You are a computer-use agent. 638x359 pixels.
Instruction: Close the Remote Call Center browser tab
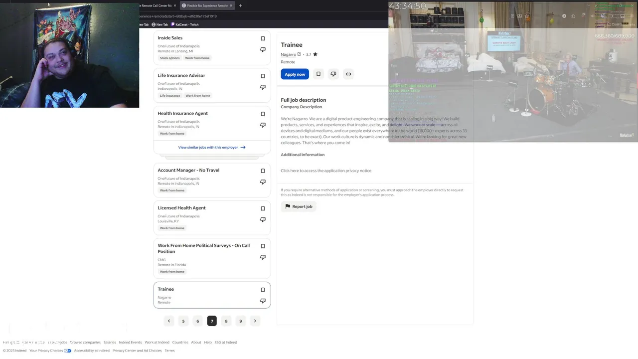(175, 5)
